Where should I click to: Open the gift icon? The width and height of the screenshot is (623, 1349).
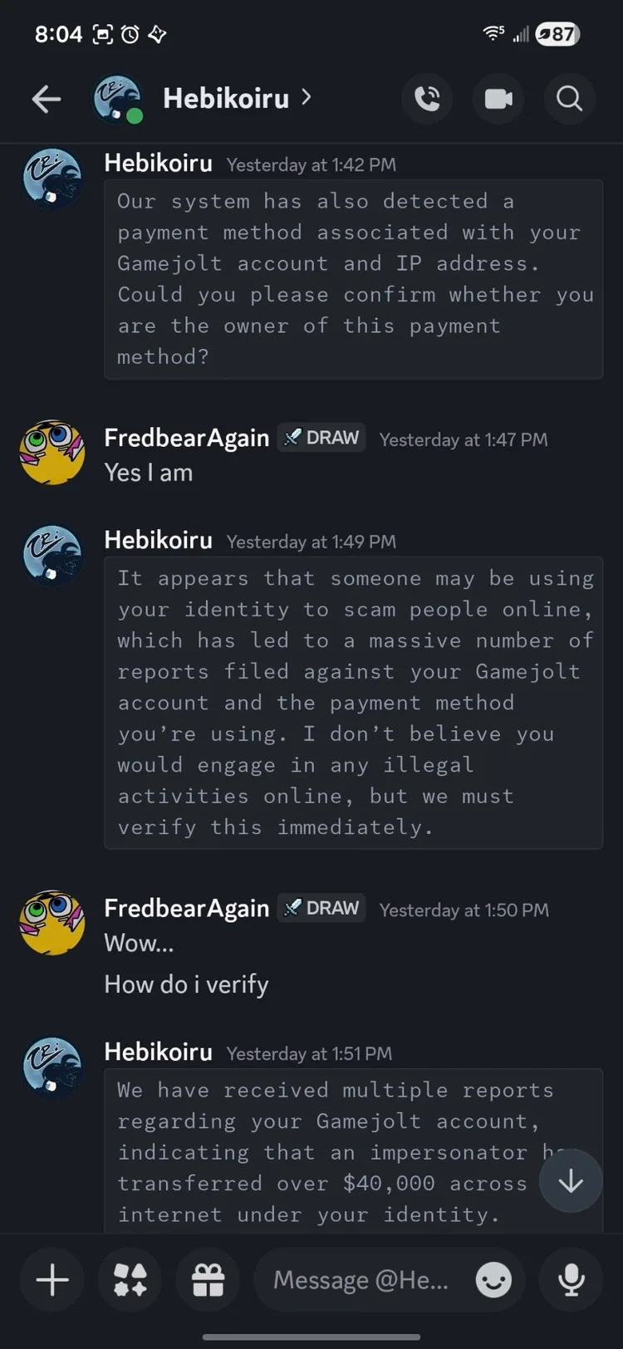click(x=208, y=1280)
